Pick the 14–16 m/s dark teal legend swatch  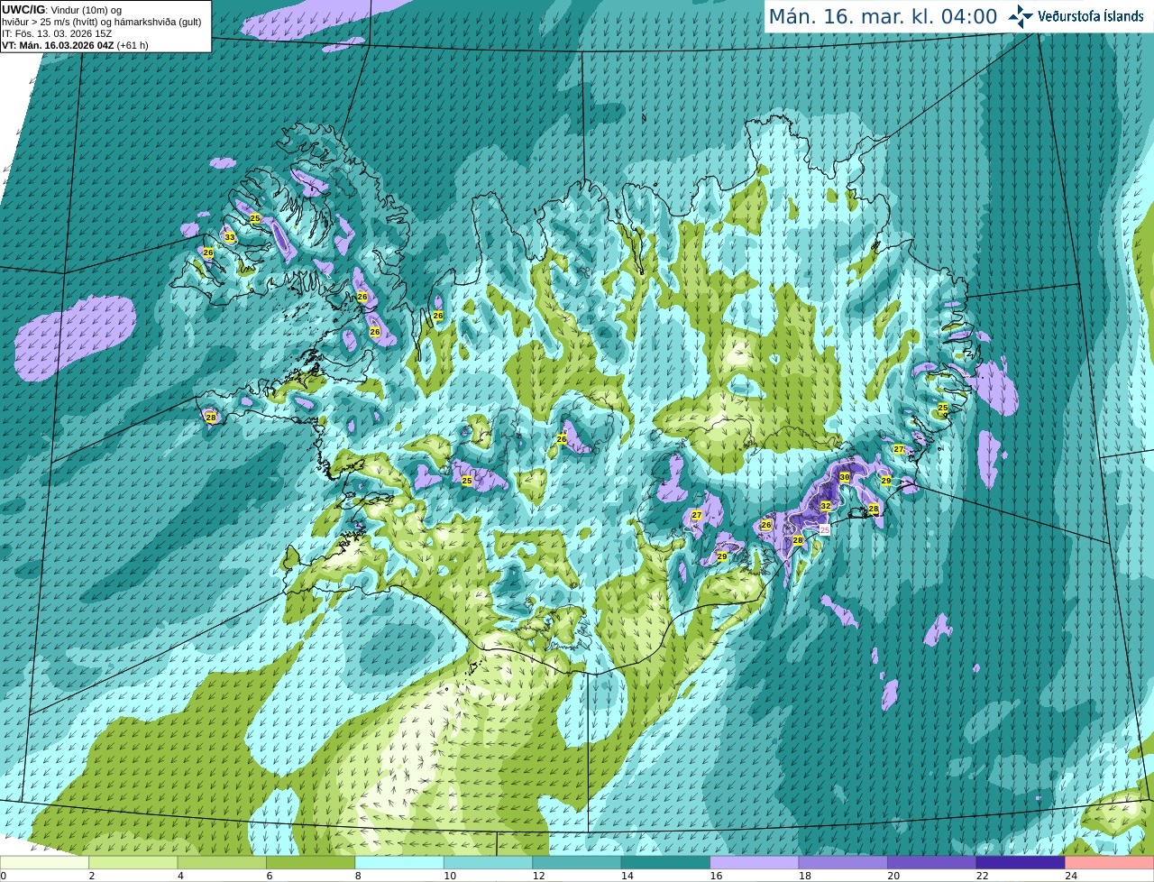point(665,863)
